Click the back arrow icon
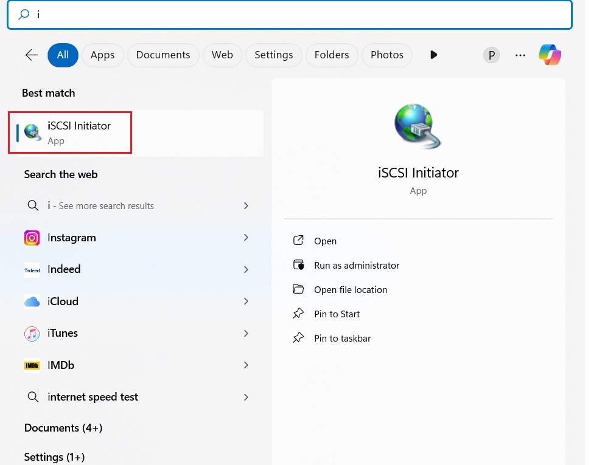The width and height of the screenshot is (591, 465). [32, 55]
